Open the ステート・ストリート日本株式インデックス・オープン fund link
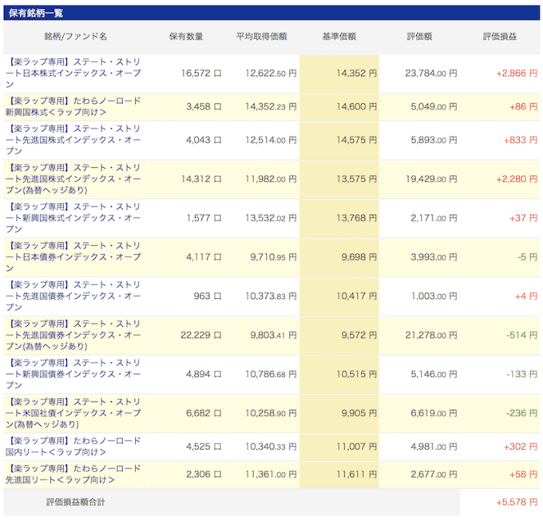The height and width of the screenshot is (521, 543). (73, 74)
